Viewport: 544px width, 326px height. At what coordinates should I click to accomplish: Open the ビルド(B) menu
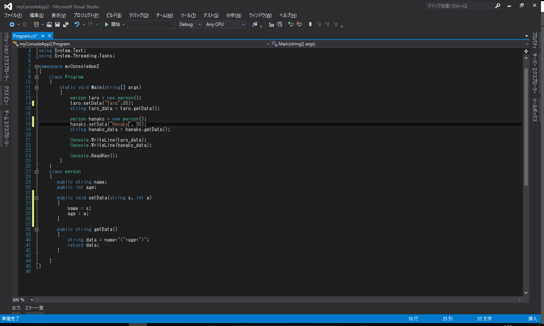113,15
